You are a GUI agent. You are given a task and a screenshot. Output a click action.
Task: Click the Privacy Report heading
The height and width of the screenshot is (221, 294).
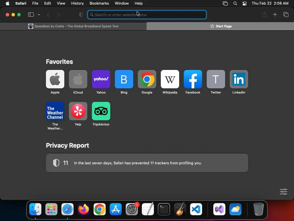pyautogui.click(x=67, y=145)
